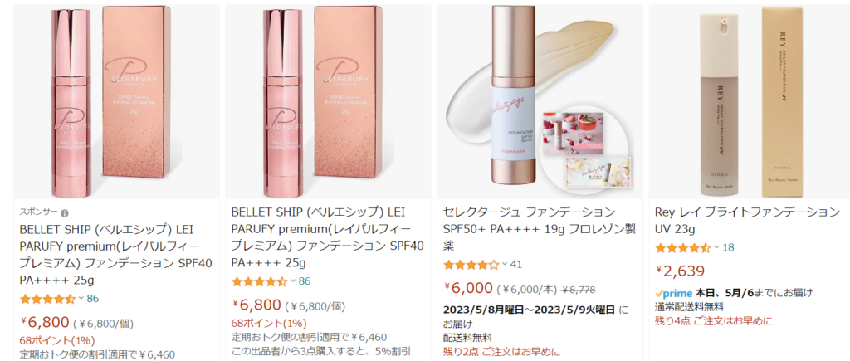Expand the rating chevron beside the 18 reviews
850x361 pixels.
click(716, 247)
